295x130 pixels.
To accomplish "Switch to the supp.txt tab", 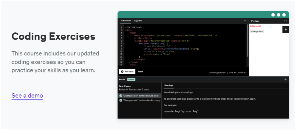I will [138, 21].
